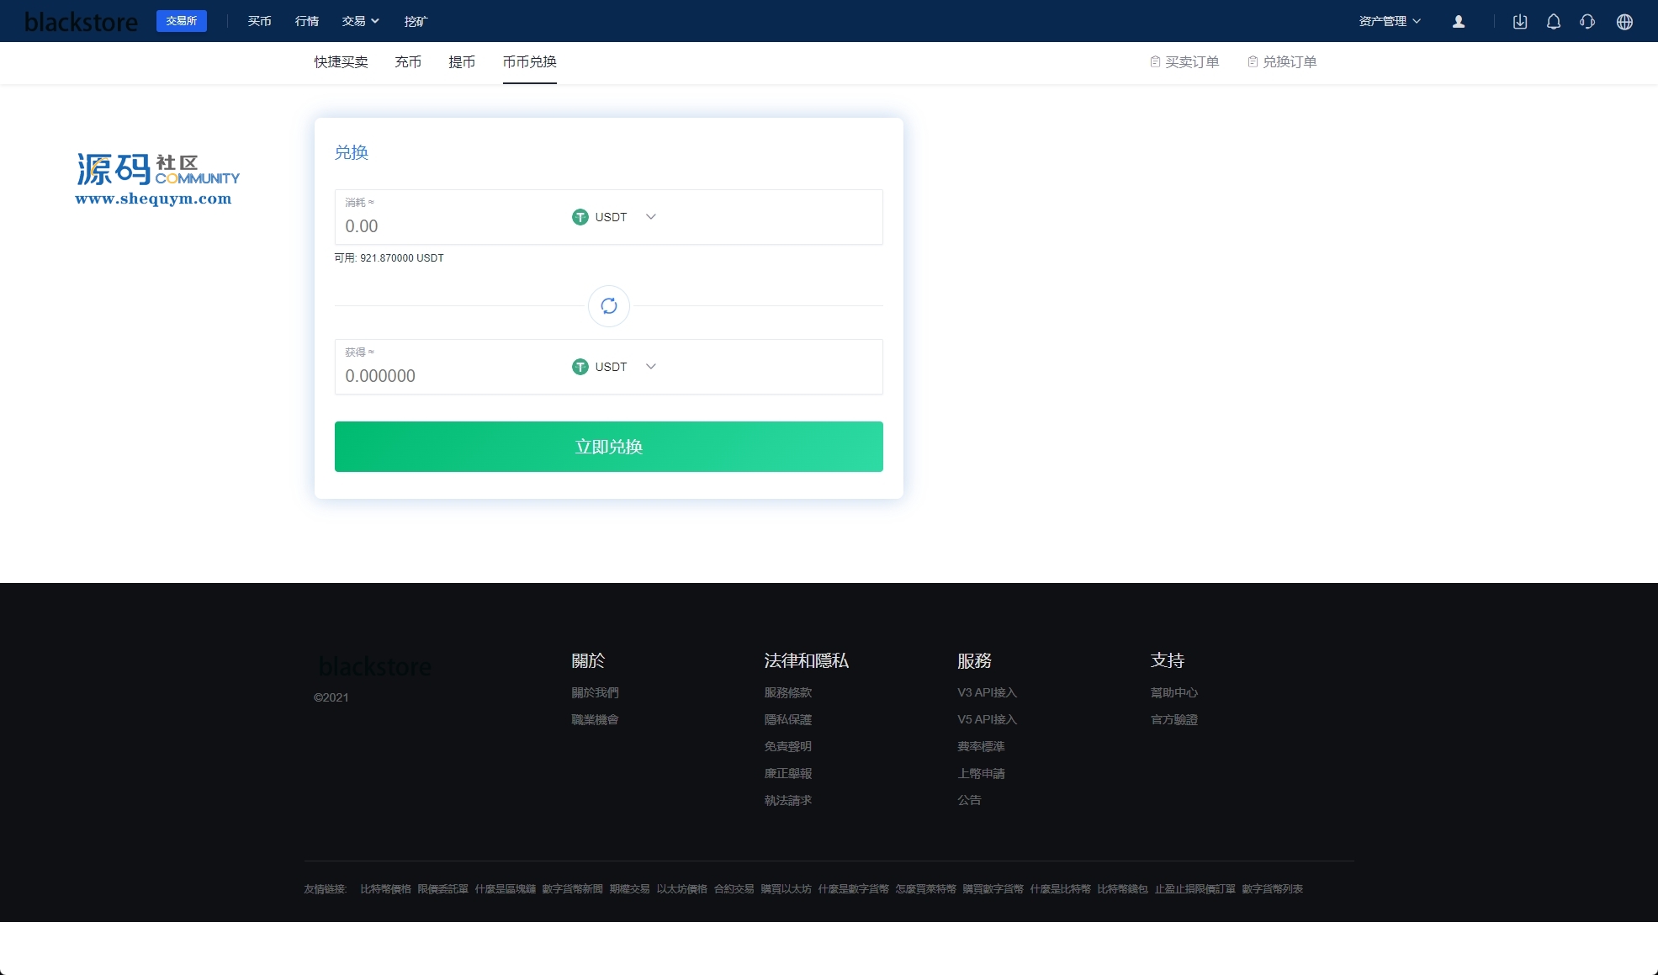Expand the 消耗 USDT currency dropdown
The width and height of the screenshot is (1658, 975).
[x=650, y=217]
